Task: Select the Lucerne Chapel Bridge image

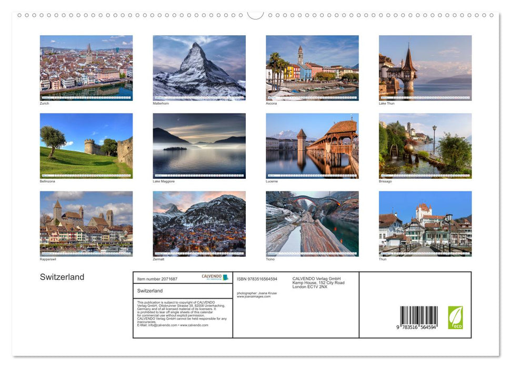Action: point(312,145)
